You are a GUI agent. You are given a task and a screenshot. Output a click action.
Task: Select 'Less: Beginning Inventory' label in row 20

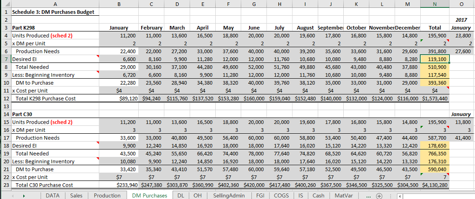(43, 162)
